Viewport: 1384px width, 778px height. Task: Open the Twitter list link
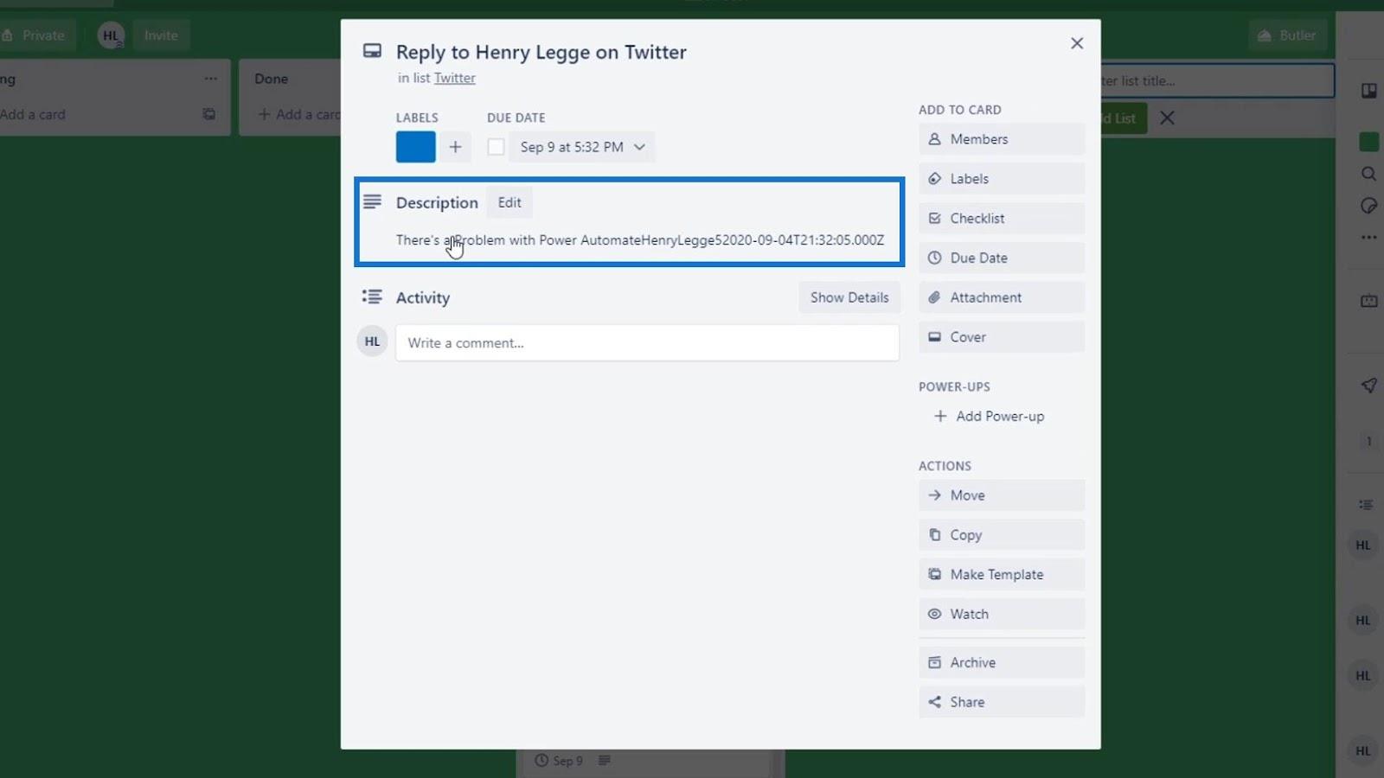pos(455,78)
